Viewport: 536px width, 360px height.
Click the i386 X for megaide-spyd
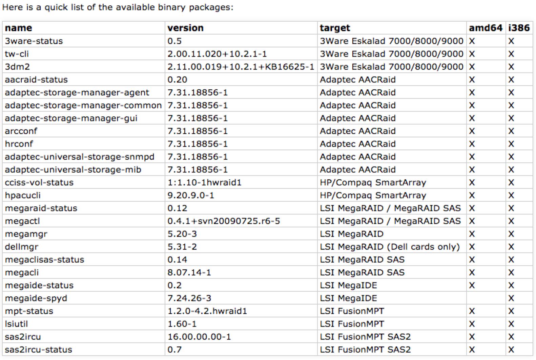(x=511, y=298)
